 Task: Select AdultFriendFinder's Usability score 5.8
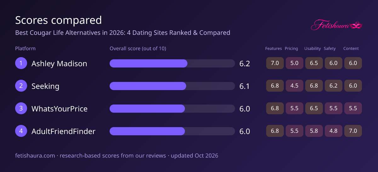point(314,131)
